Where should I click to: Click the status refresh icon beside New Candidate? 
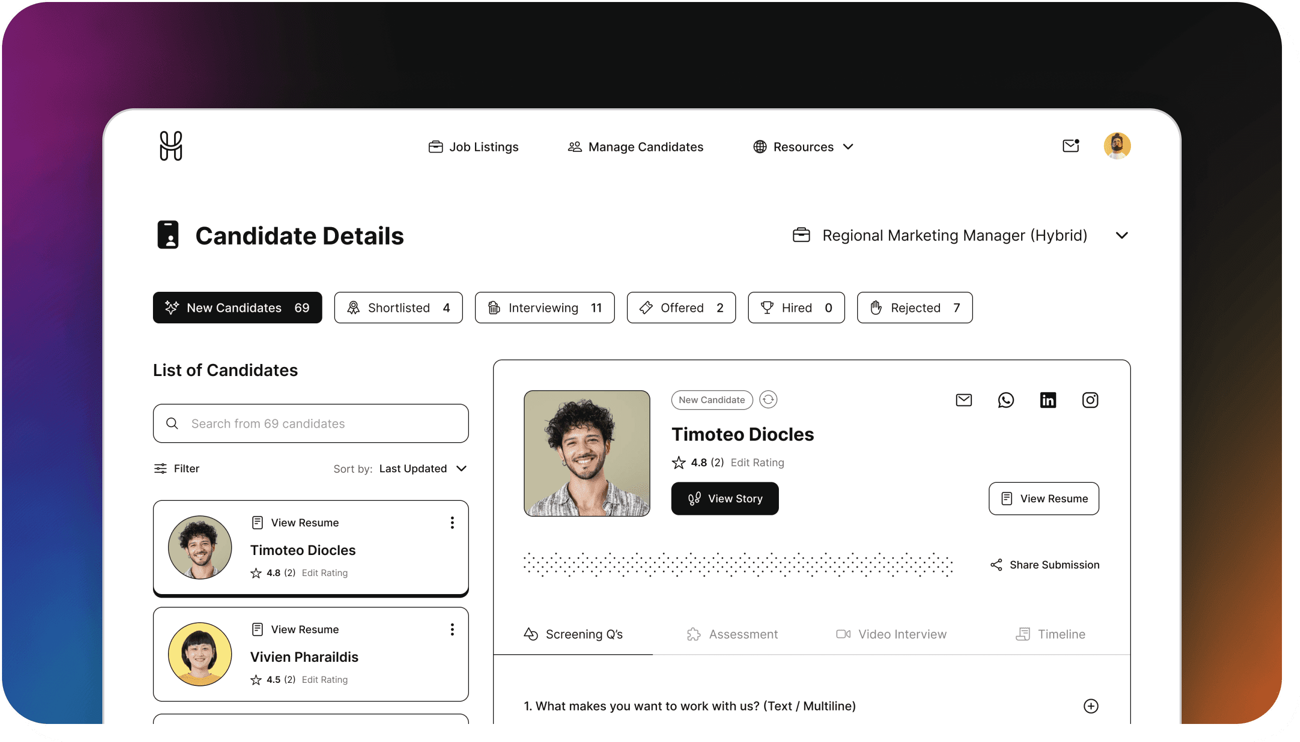point(768,400)
